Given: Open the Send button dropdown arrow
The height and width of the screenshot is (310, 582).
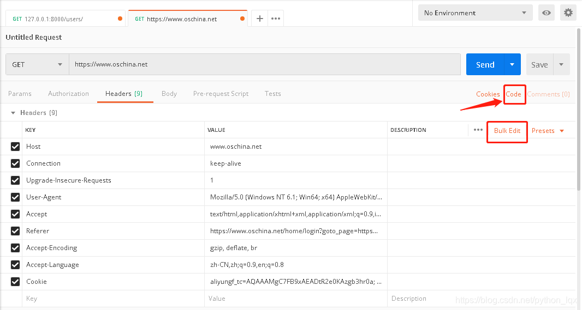Looking at the screenshot, I should [512, 64].
